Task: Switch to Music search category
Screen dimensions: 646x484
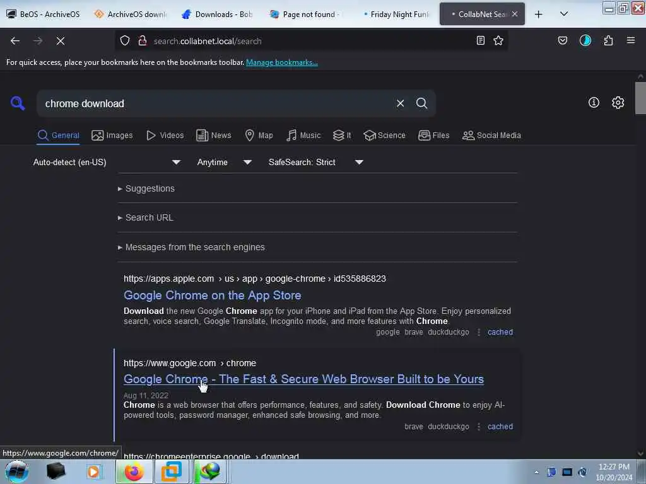Action: tap(303, 135)
